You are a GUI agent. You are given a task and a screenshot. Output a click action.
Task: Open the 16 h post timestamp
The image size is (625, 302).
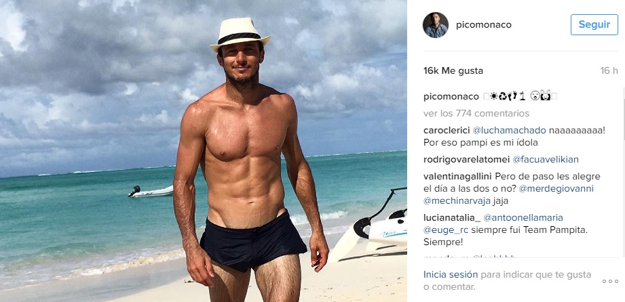(609, 71)
